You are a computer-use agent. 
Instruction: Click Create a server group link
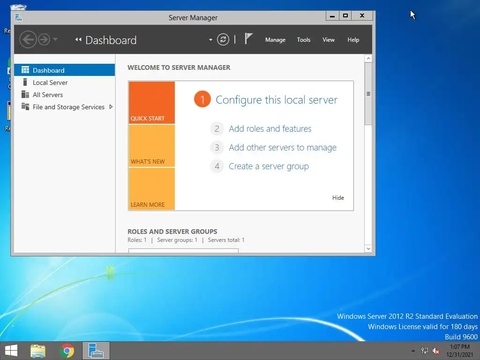[269, 166]
